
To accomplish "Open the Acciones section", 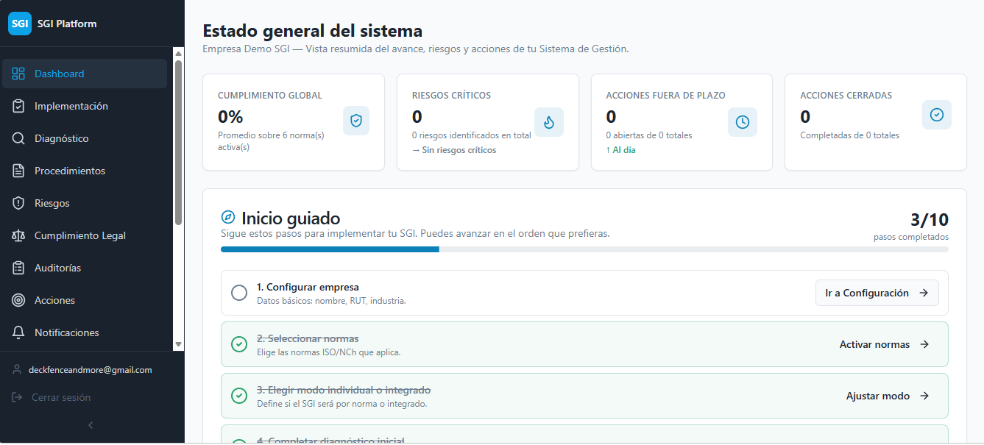I will 85,300.
